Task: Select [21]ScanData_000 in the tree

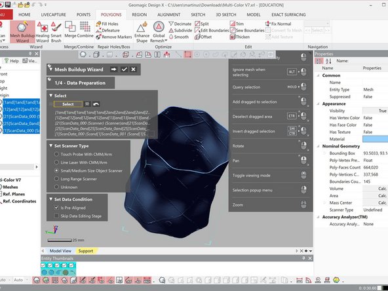Action: click(x=21, y=116)
